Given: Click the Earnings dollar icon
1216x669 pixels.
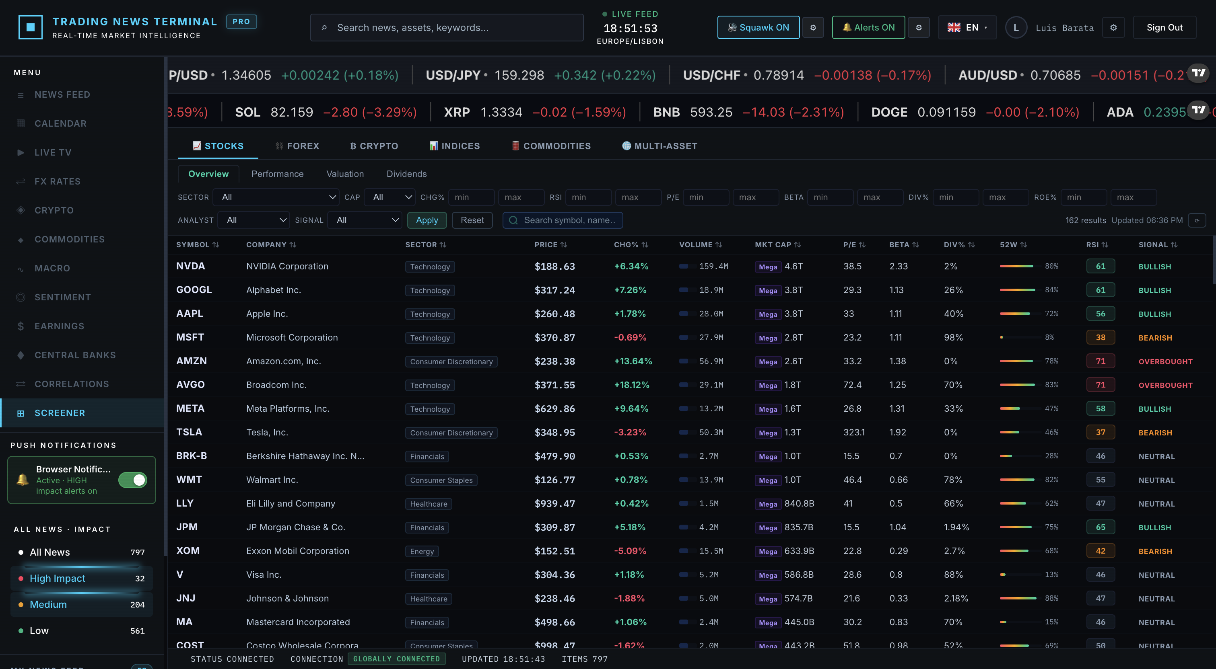Looking at the screenshot, I should pyautogui.click(x=20, y=326).
